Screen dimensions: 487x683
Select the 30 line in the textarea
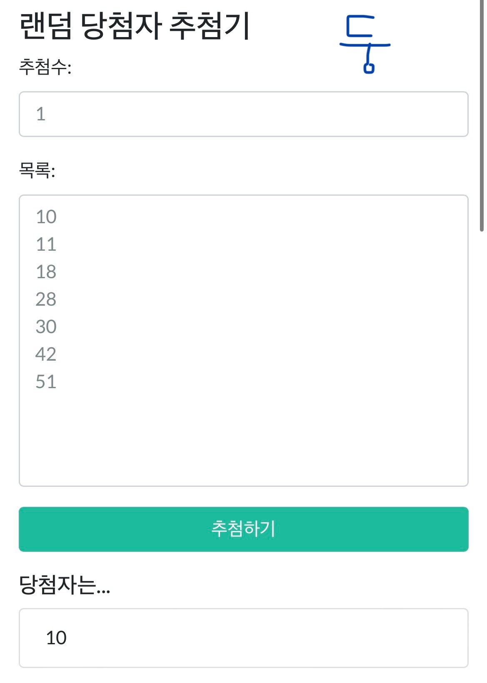tap(46, 327)
